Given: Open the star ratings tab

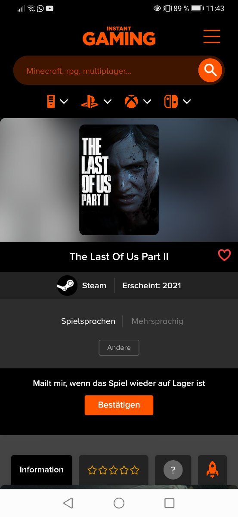Looking at the screenshot, I should (x=114, y=470).
